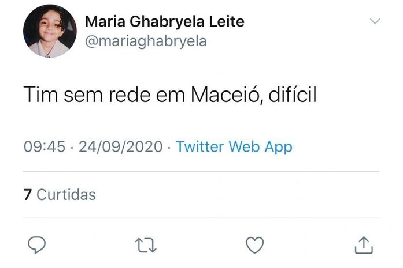This screenshot has height=268, width=403.
Task: Retweet the Tim sem rede tweet
Action: 146,245
